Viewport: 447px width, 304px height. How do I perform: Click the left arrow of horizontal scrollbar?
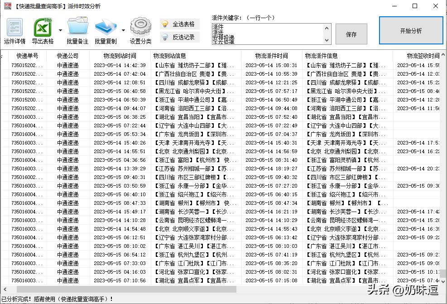[x=5, y=290]
